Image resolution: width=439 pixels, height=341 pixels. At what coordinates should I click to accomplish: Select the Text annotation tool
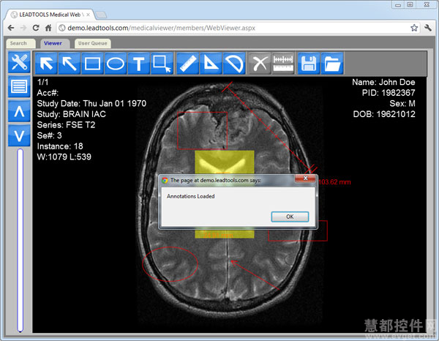(139, 64)
